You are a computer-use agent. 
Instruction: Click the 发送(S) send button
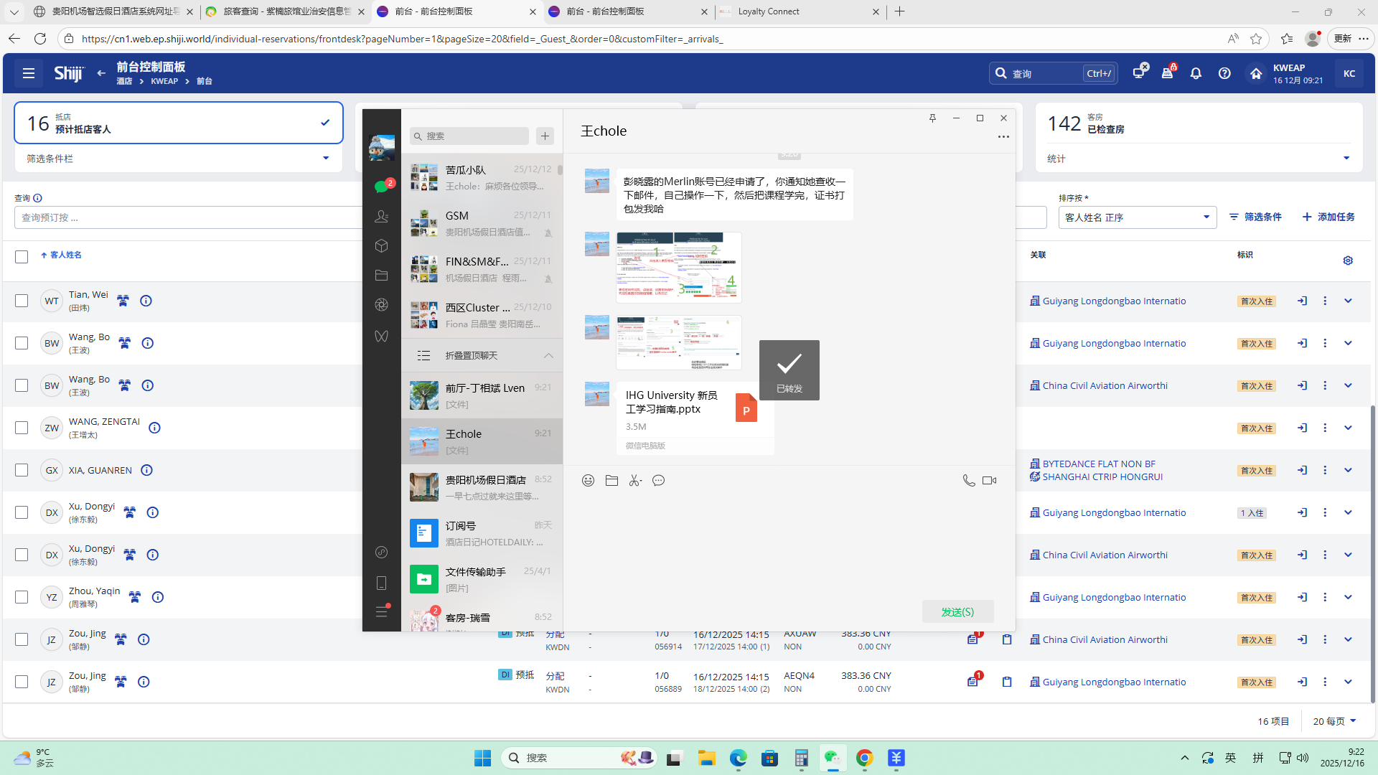(x=957, y=611)
